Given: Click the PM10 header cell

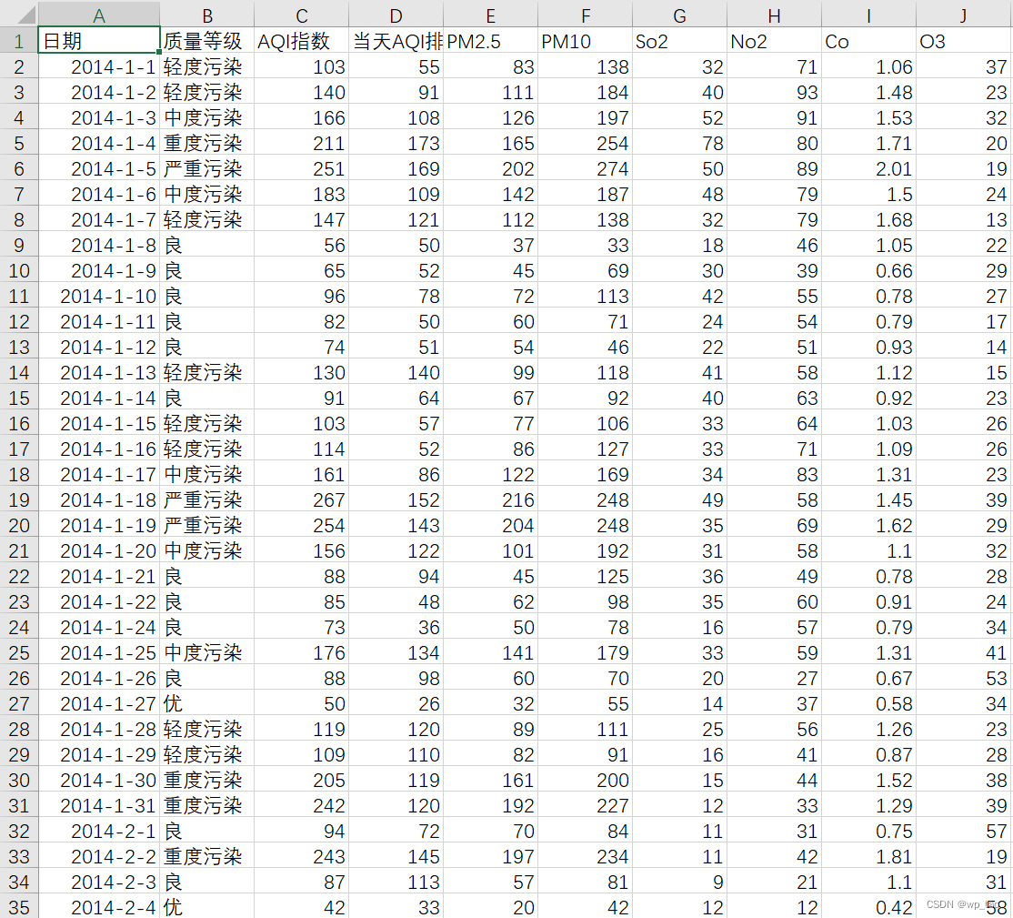Looking at the screenshot, I should [x=585, y=41].
